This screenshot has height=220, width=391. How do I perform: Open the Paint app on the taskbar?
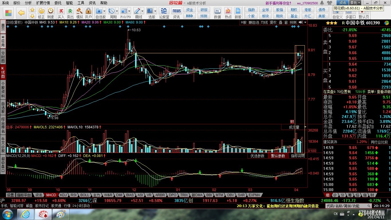click(x=61, y=214)
